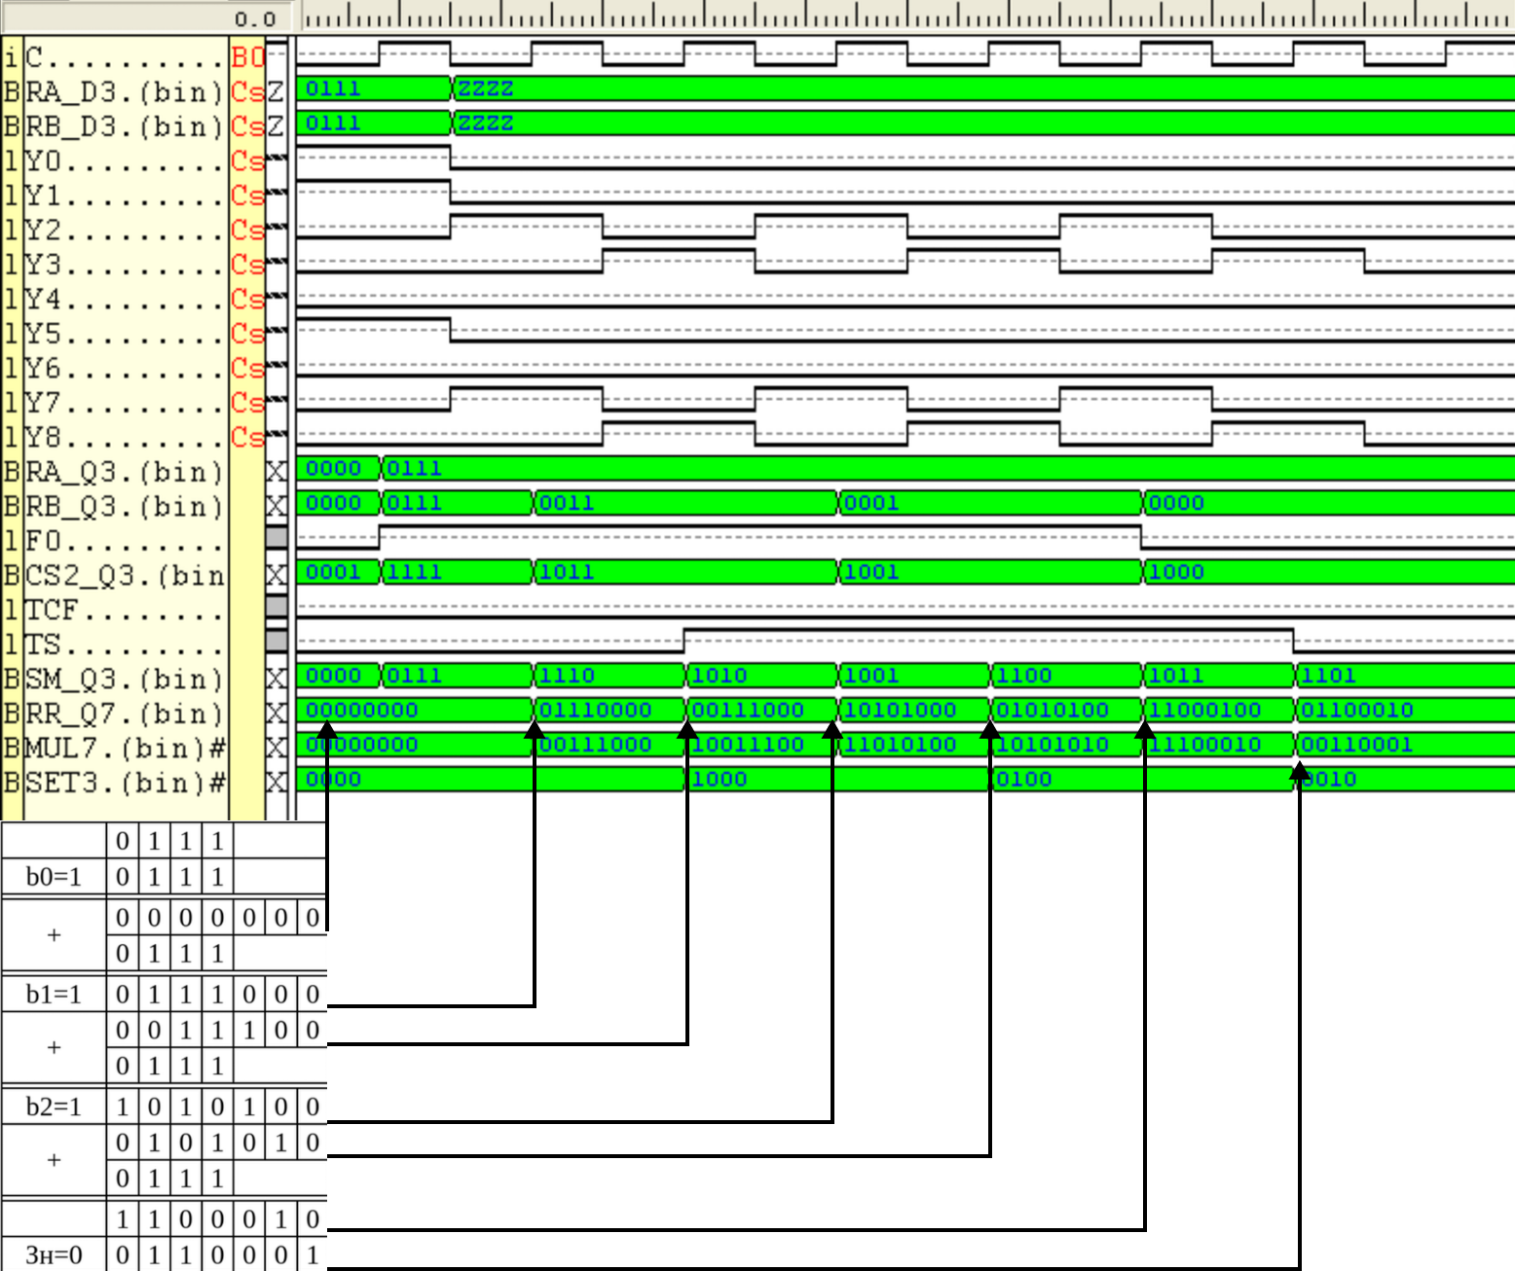Select the MUL7.(bin)# signal name

pyautogui.click(x=124, y=748)
